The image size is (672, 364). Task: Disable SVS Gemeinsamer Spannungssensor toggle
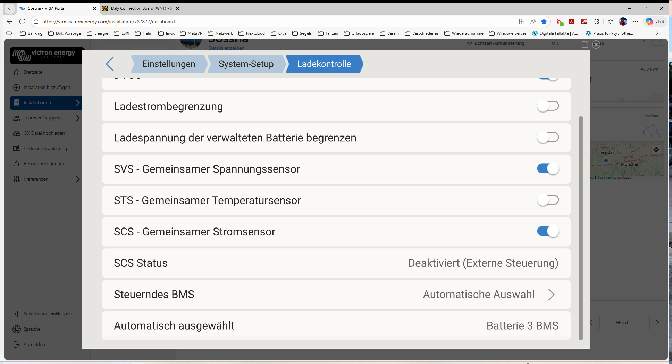click(x=548, y=169)
